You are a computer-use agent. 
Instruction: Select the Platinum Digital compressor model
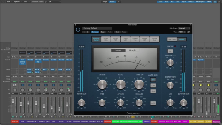[x=96, y=39]
